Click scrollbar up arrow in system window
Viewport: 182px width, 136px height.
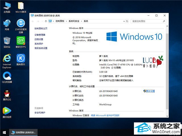point(167,26)
